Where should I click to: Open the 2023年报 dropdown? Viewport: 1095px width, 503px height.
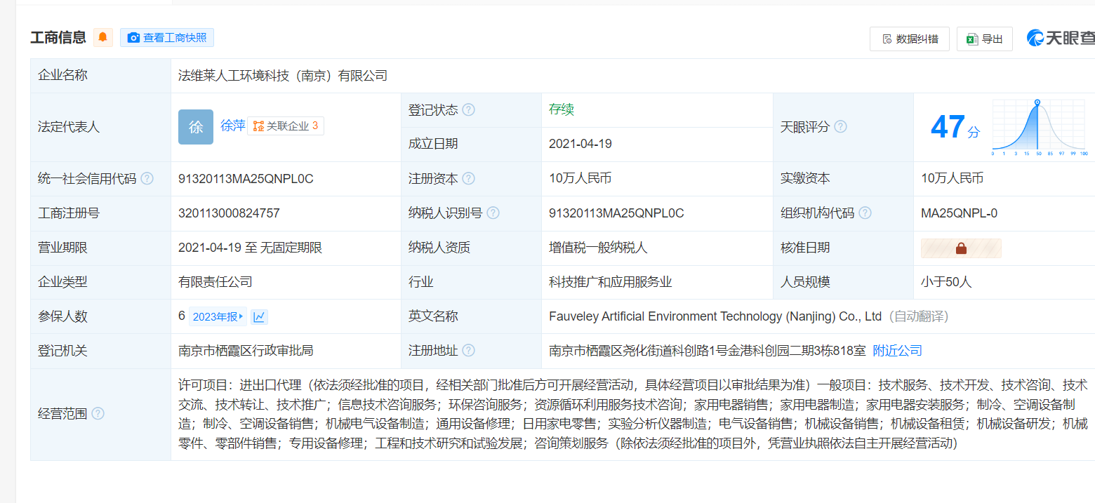218,317
